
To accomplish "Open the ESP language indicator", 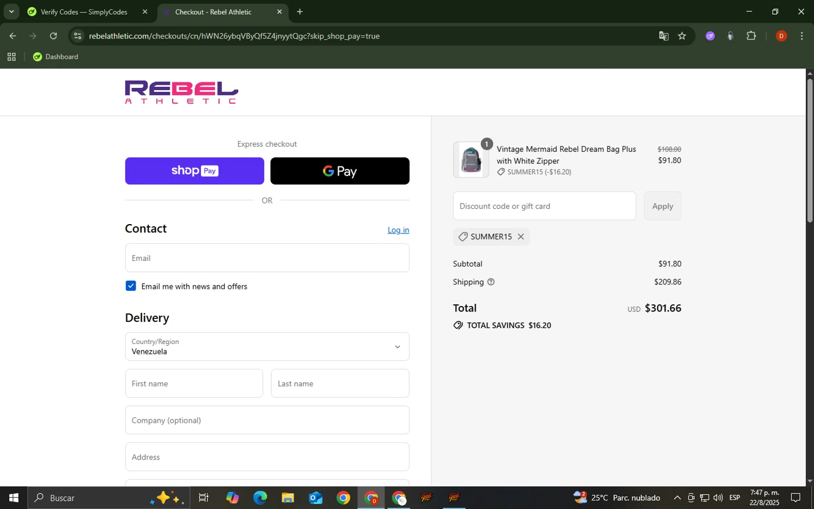I will pyautogui.click(x=735, y=498).
